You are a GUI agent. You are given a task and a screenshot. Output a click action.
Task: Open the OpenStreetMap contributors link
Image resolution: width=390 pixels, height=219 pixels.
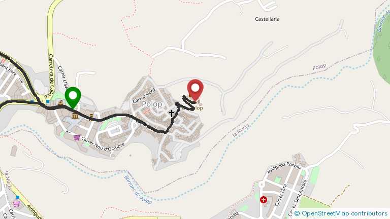341,213
